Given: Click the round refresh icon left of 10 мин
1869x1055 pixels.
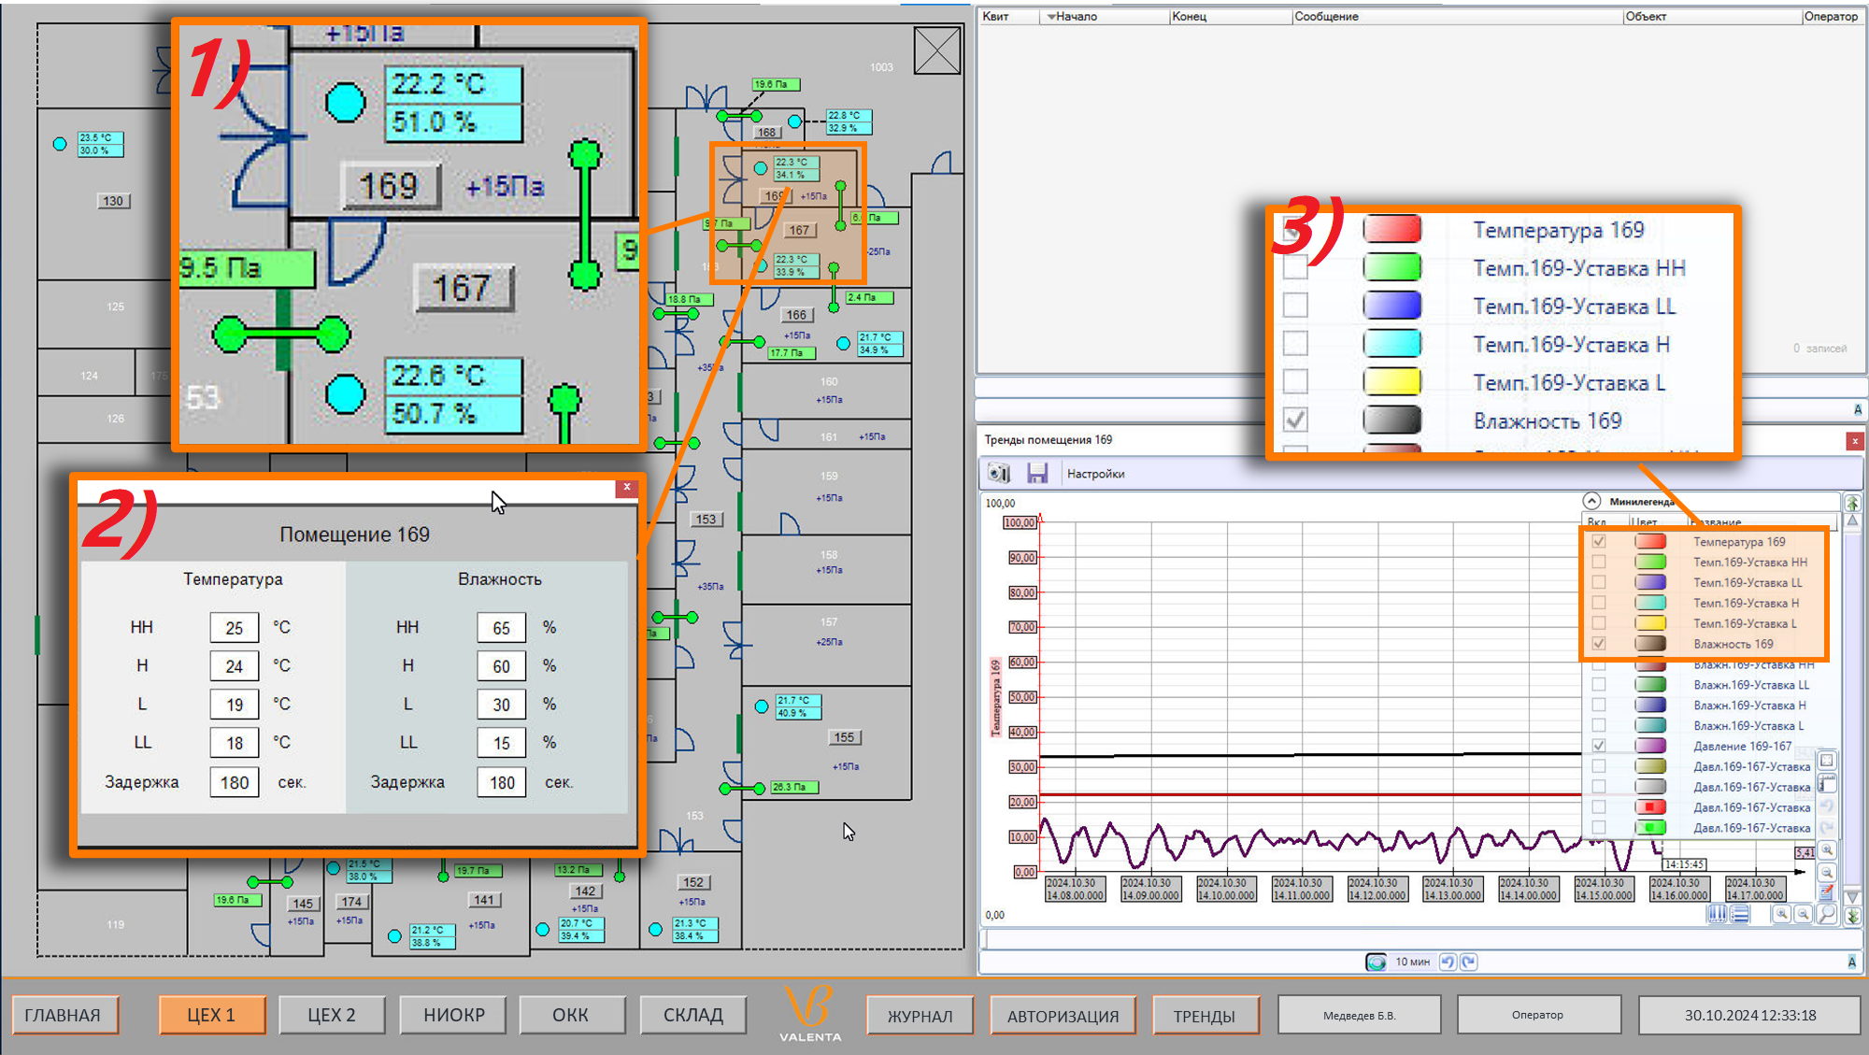Looking at the screenshot, I should point(1376,962).
